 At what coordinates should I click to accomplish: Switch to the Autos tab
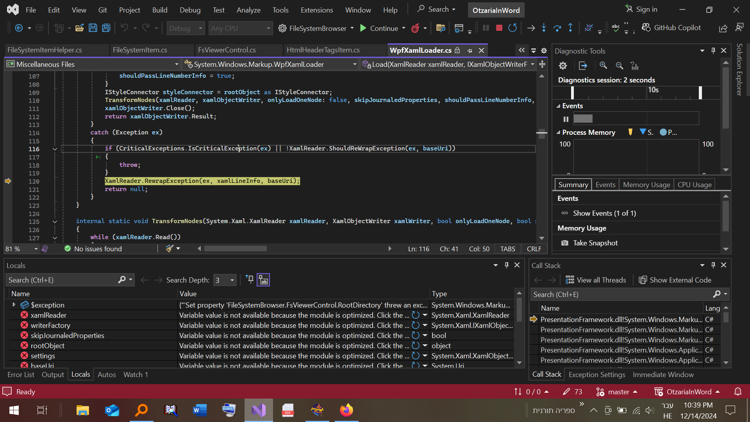tap(107, 374)
